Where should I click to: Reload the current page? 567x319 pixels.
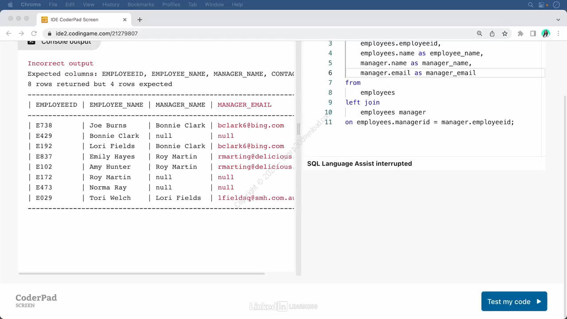point(34,33)
